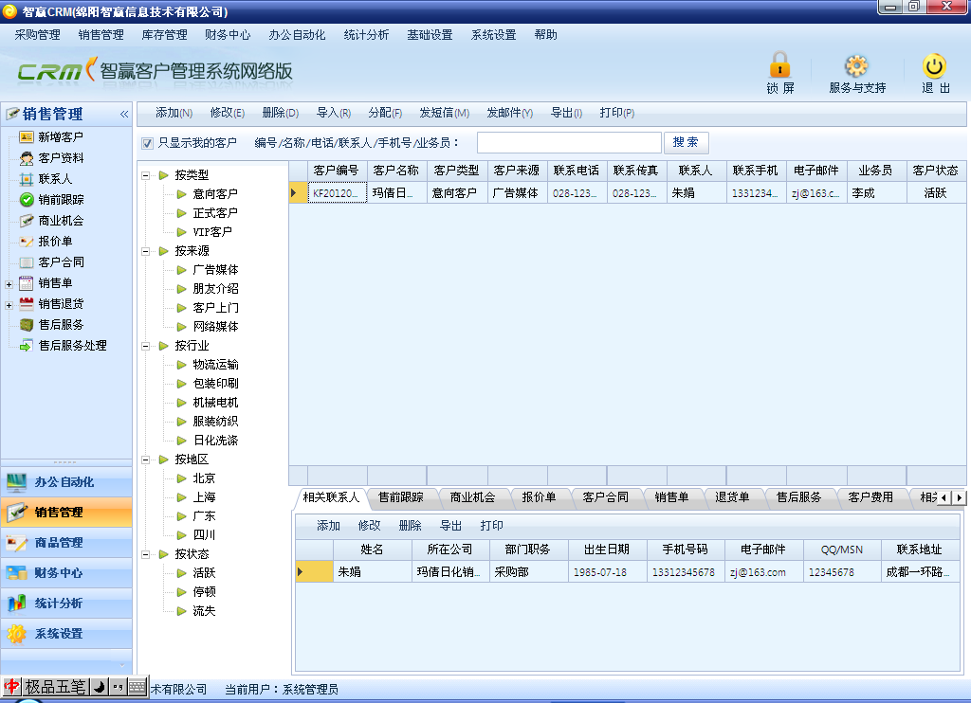Open the IME soft keyboard icon
This screenshot has height=703, width=971.
[x=137, y=686]
